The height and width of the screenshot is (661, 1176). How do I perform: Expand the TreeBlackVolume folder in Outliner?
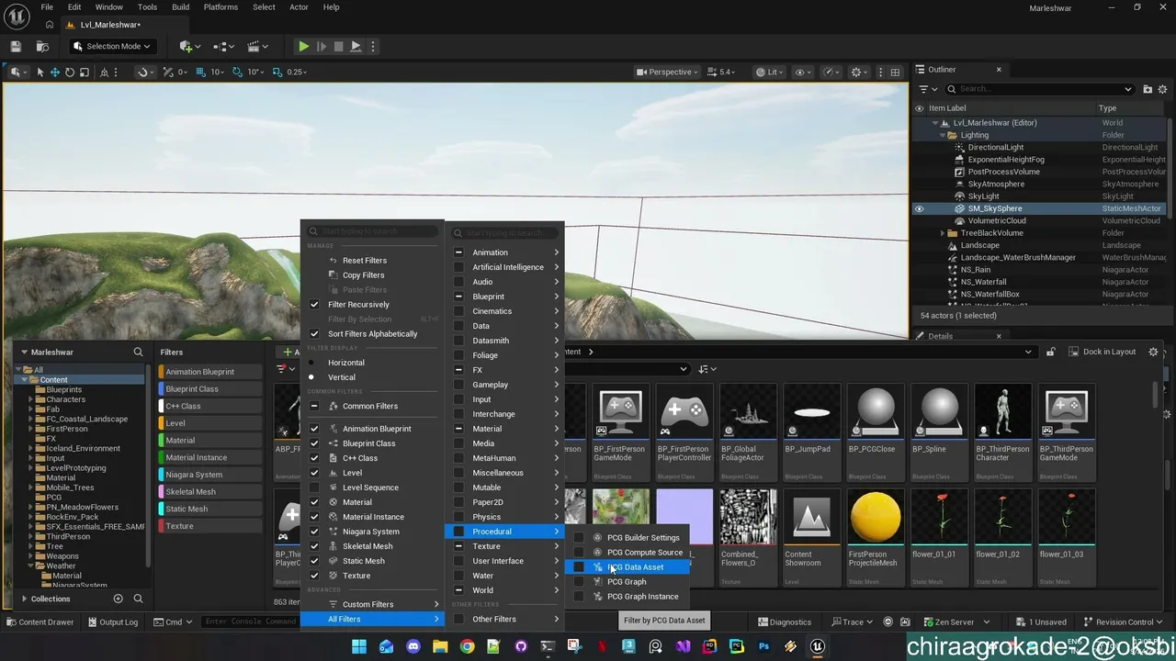coord(943,233)
